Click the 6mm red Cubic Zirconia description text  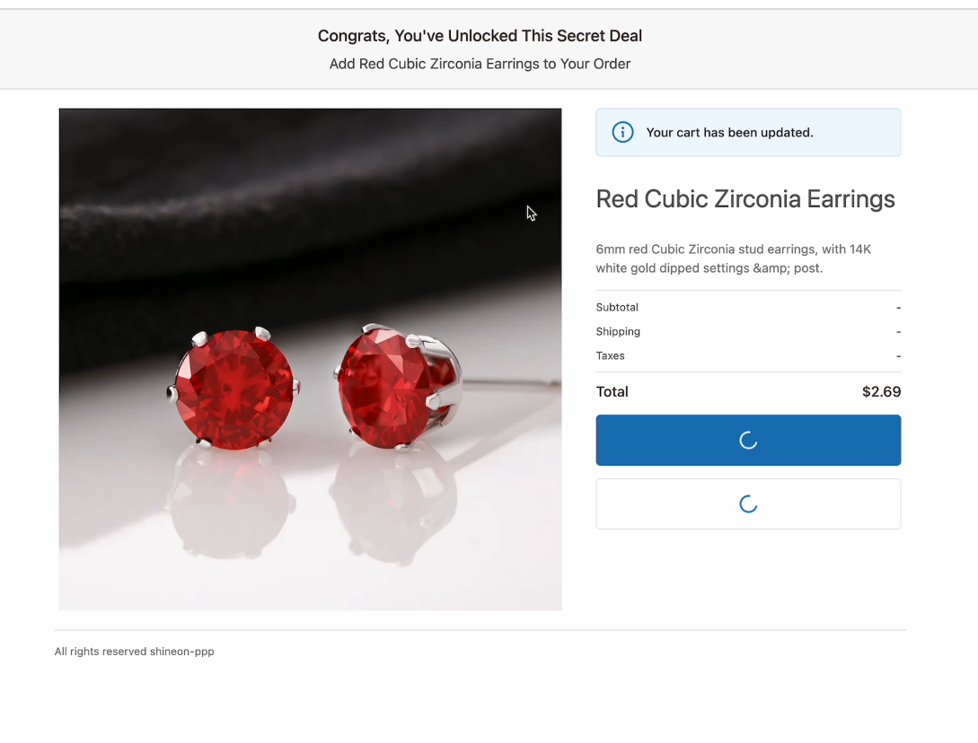[x=734, y=258]
